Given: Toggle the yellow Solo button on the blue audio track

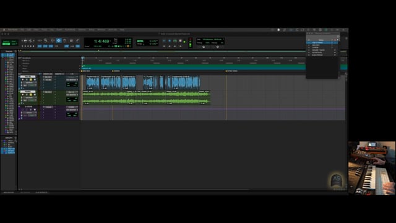Looking at the screenshot, I should click(x=31, y=80).
